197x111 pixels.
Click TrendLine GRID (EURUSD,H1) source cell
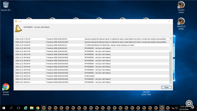tap(65, 45)
